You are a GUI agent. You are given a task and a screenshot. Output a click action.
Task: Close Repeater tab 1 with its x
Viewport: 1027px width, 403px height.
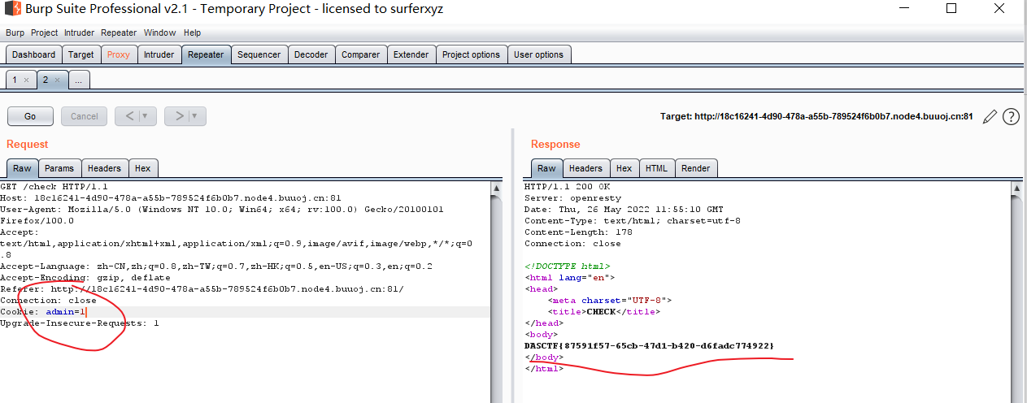(x=26, y=80)
